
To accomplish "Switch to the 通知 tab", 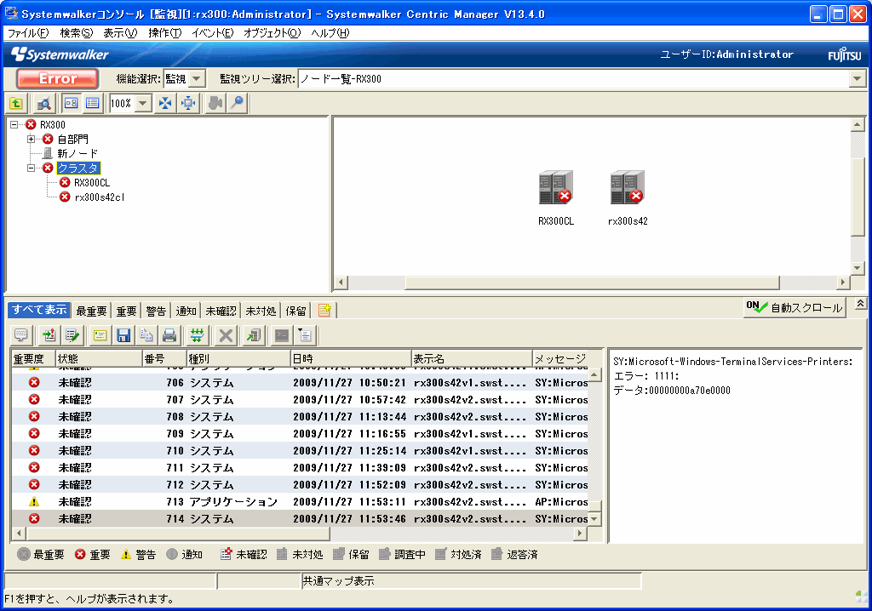I will pos(186,311).
